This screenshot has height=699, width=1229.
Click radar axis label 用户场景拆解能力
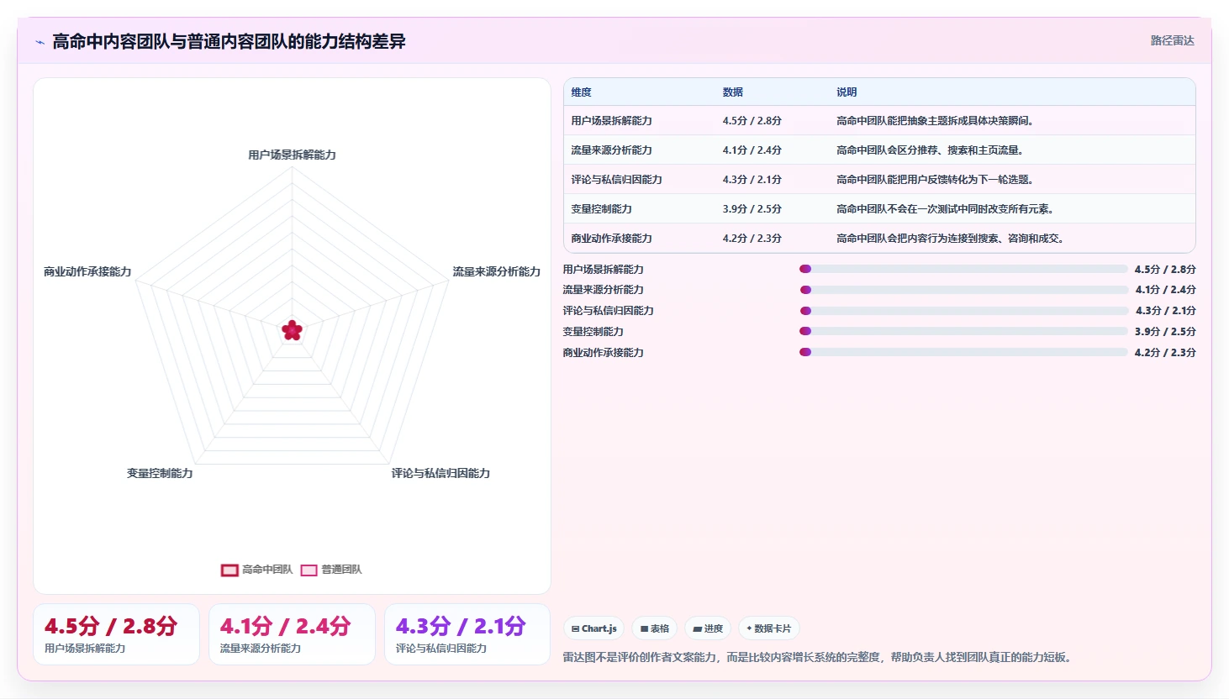[292, 155]
